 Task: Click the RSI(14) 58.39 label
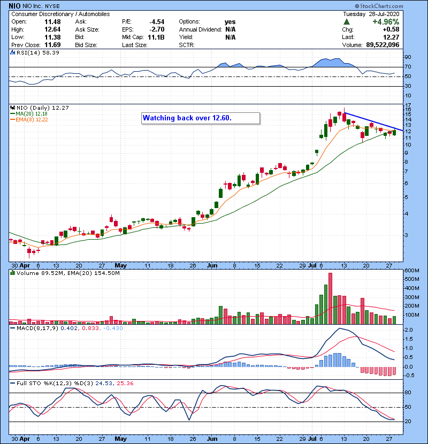point(37,52)
